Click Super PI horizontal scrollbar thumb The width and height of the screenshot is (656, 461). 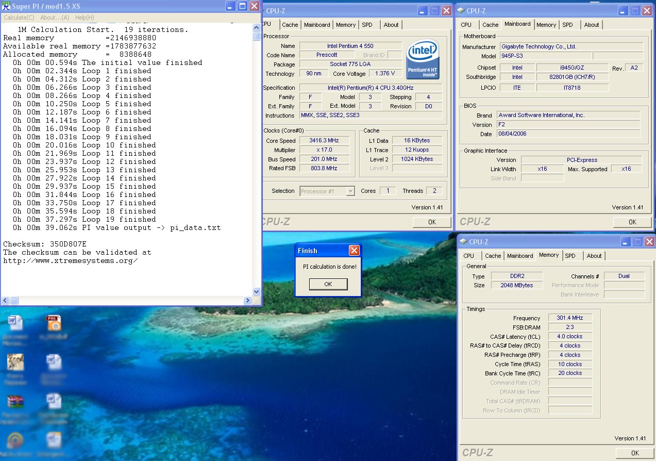pos(14,300)
